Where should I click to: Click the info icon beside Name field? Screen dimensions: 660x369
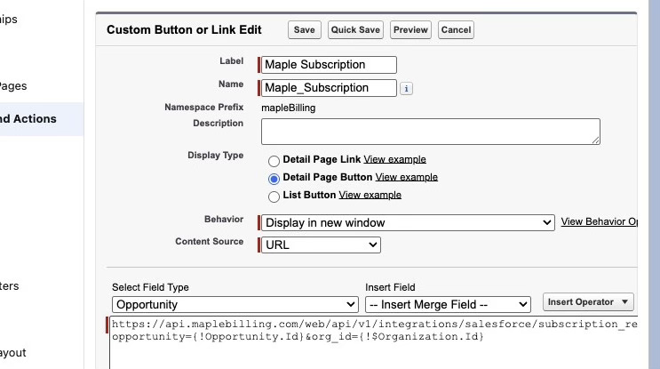[406, 88]
